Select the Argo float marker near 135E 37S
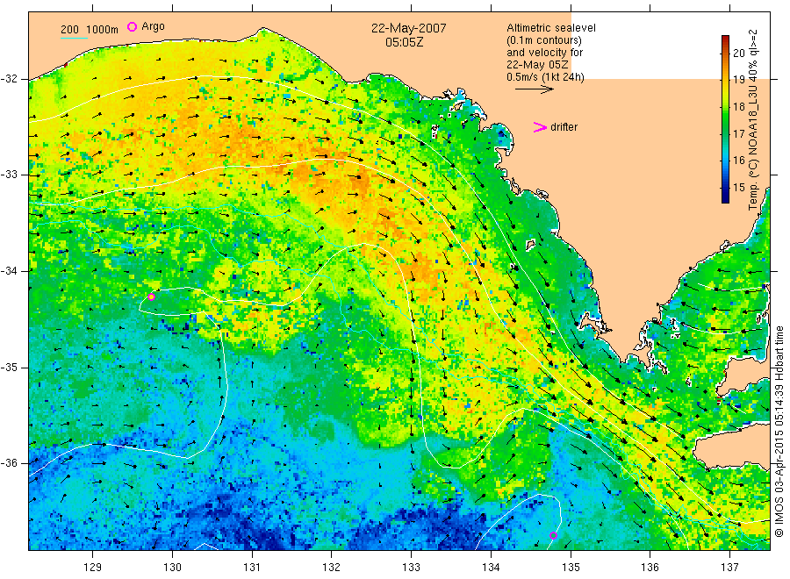 pos(553,535)
